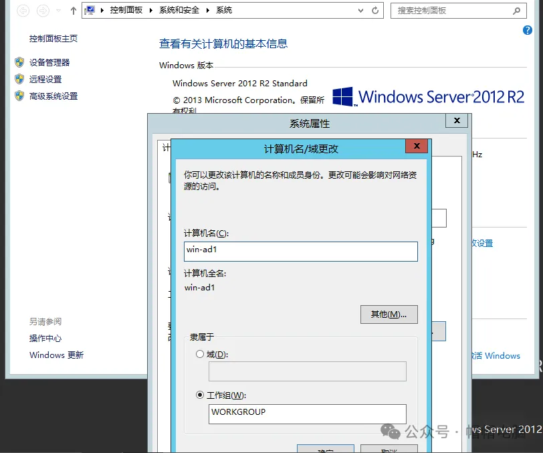Click the shield icon beside 设备管理器
543x453 pixels.
pyautogui.click(x=19, y=62)
